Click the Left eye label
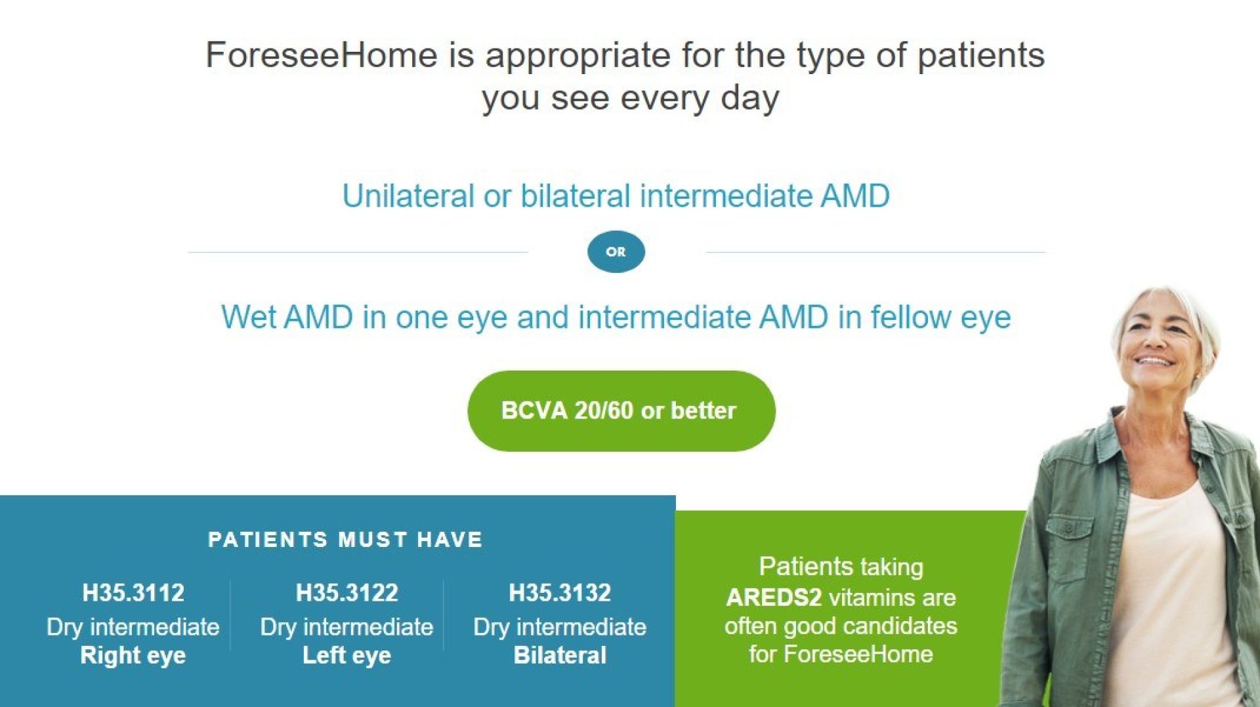Image resolution: width=1260 pixels, height=707 pixels. pyautogui.click(x=346, y=655)
